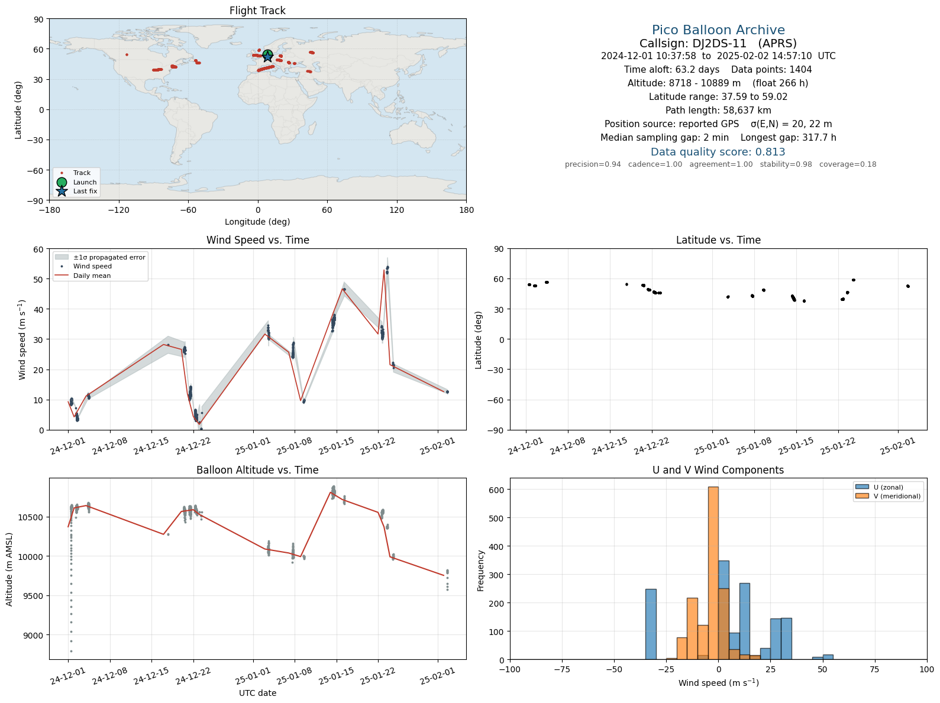The width and height of the screenshot is (940, 703).
Task: Click the blue U (zonal) legend swatch
Action: tap(862, 487)
